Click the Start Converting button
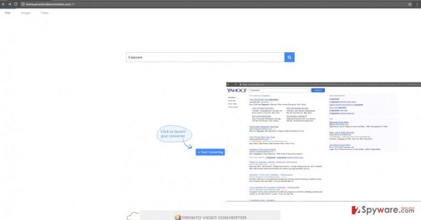421x220 pixels. pyautogui.click(x=210, y=152)
